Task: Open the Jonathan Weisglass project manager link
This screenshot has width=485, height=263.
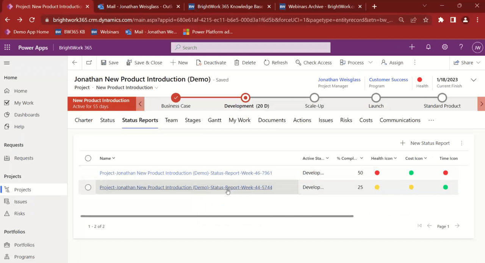Action: tap(339, 79)
